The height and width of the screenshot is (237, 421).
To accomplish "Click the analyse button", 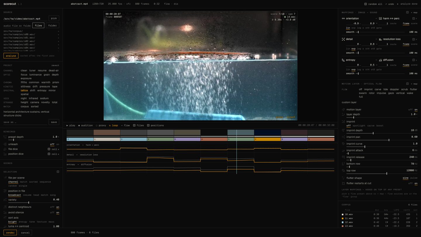I will [11, 56].
